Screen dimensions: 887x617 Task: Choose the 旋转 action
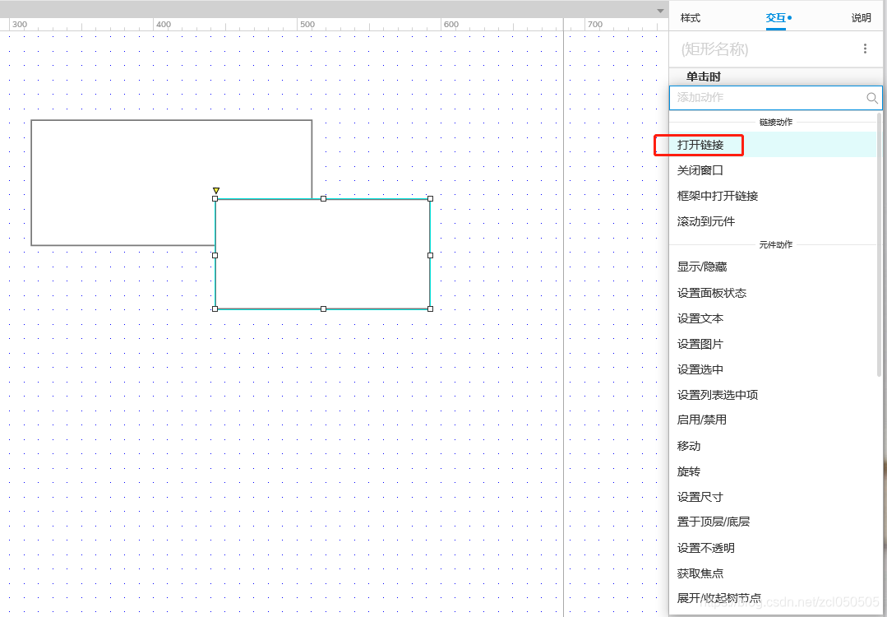[688, 471]
